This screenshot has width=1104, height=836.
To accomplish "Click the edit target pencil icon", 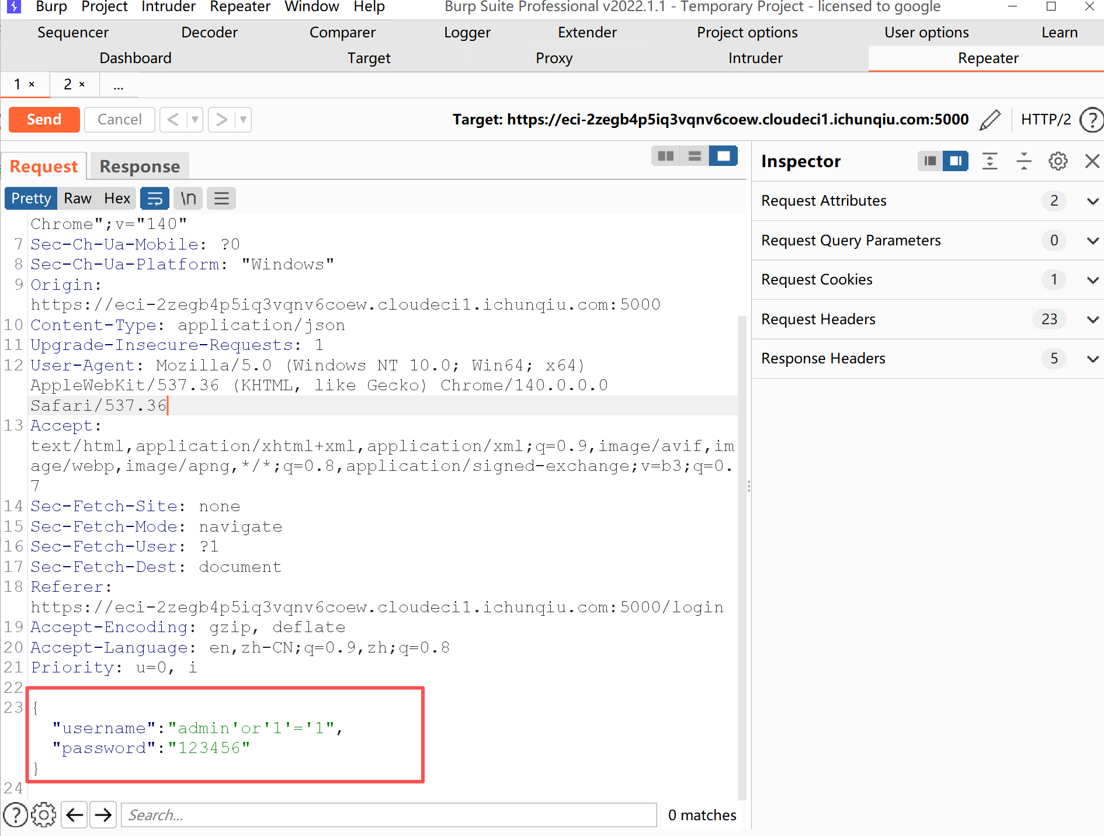I will [990, 120].
